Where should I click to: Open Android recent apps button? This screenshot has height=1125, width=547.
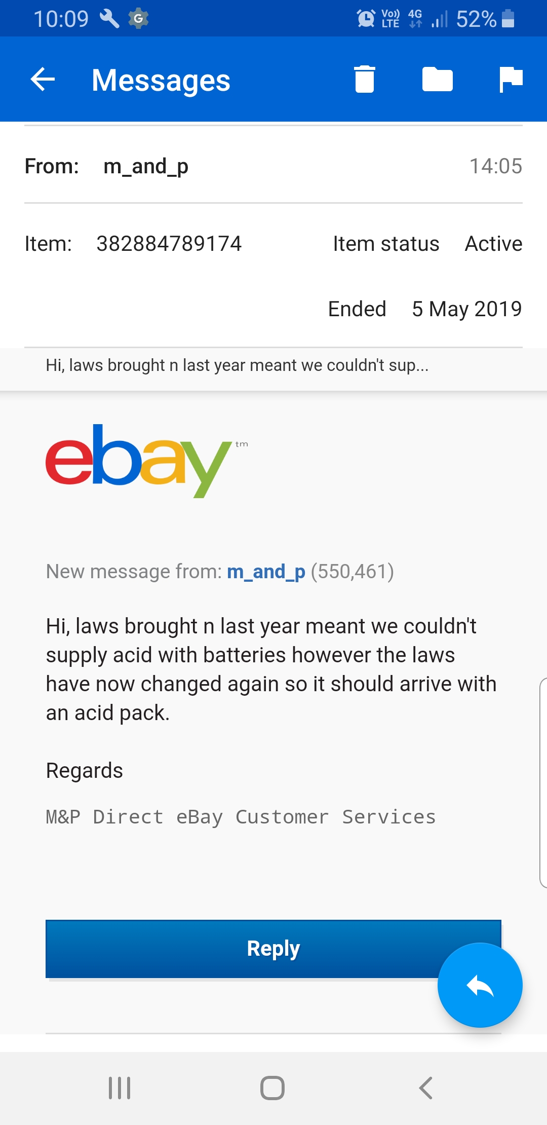pyautogui.click(x=120, y=1087)
